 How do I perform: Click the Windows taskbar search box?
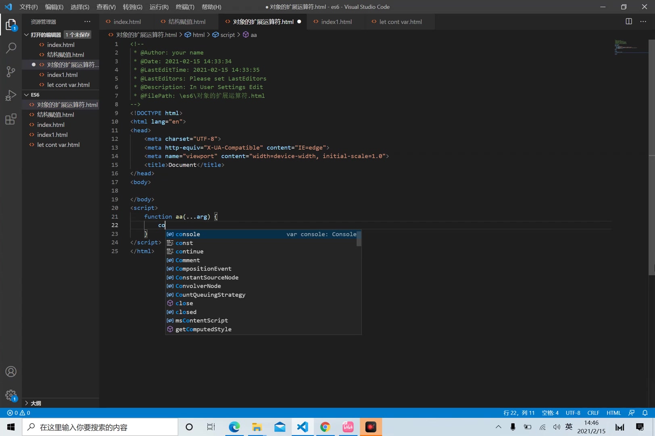pos(100,427)
